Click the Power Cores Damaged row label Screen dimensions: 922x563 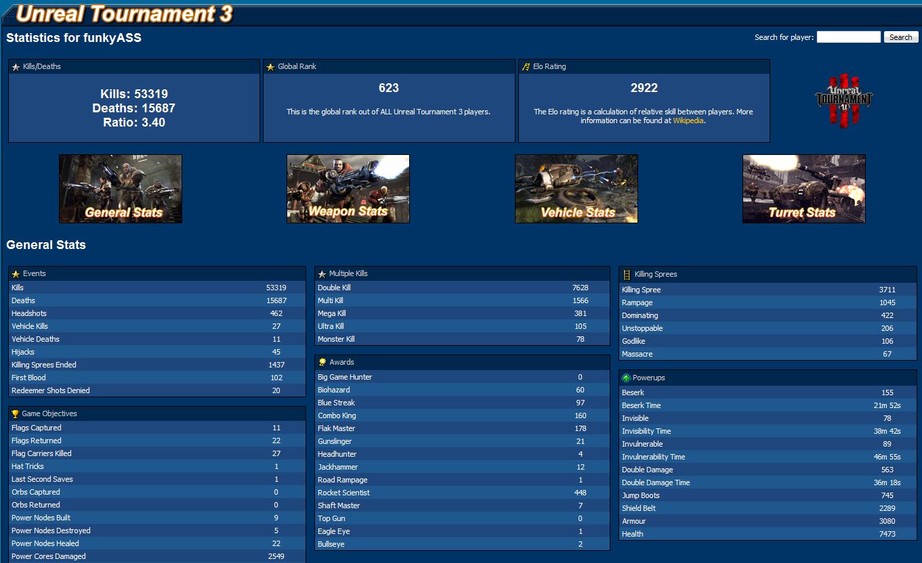49,556
